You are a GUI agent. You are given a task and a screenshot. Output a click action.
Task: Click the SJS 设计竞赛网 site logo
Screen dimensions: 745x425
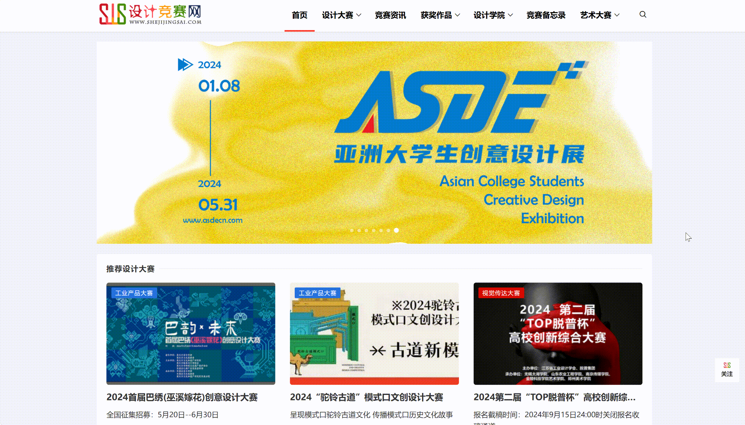tap(150, 14)
